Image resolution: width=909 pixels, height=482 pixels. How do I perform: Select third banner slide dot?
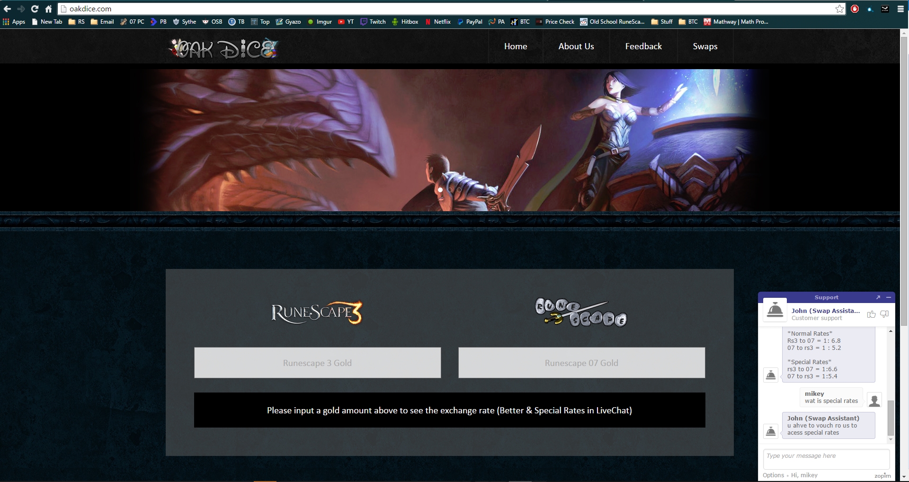click(459, 190)
